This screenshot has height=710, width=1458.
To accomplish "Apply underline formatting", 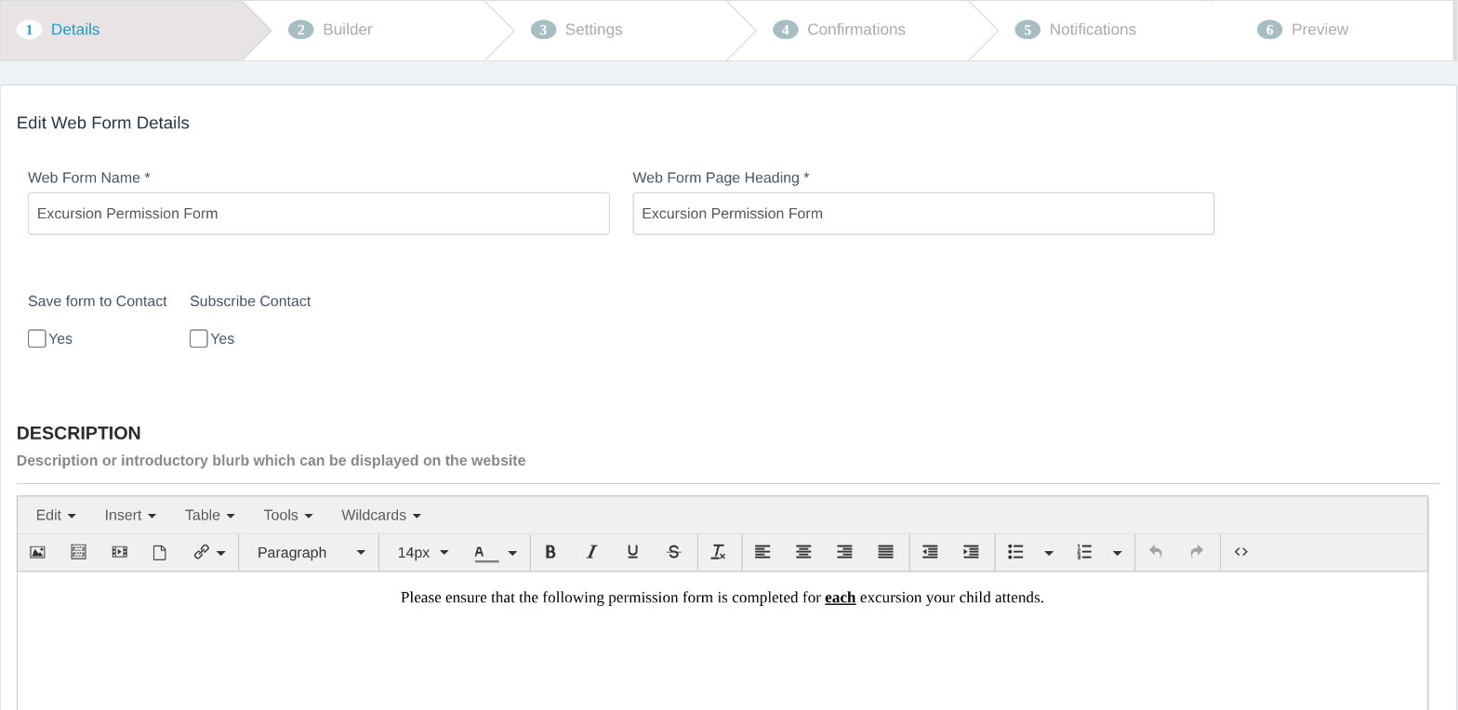I will pyautogui.click(x=632, y=552).
